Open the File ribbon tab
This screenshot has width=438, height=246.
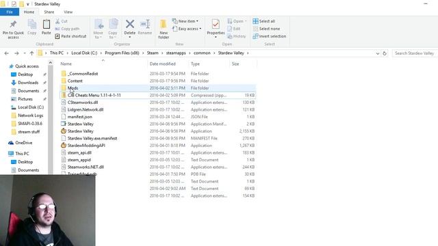point(10,12)
